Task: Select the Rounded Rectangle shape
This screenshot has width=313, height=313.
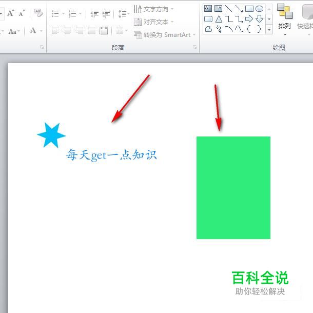Action: tap(208, 19)
